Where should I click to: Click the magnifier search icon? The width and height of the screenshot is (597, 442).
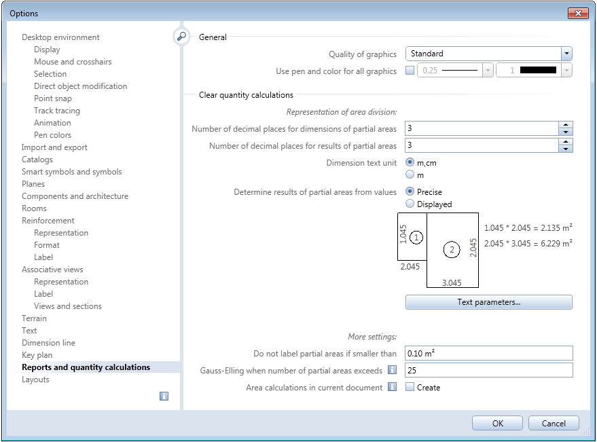[x=181, y=37]
